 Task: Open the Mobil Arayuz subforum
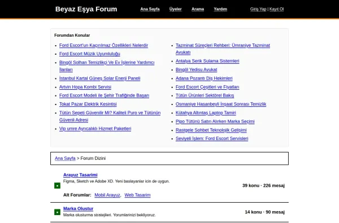pos(107,195)
